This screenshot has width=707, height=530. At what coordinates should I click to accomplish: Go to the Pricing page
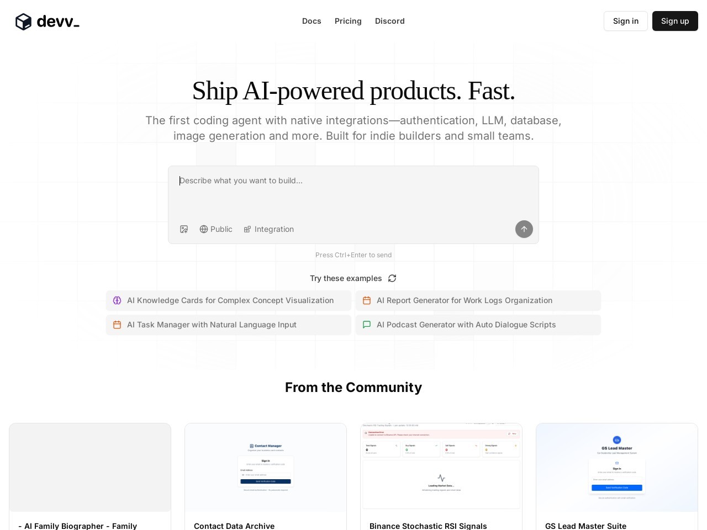[x=348, y=21]
